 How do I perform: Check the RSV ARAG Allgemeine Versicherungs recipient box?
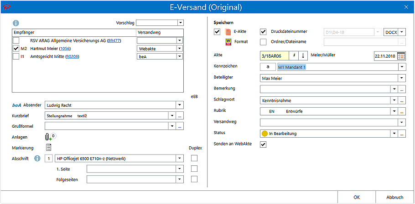(16, 40)
